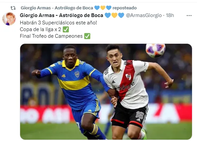Click the number 16 on the black shorts
197x141 pixels.
(x=140, y=115)
